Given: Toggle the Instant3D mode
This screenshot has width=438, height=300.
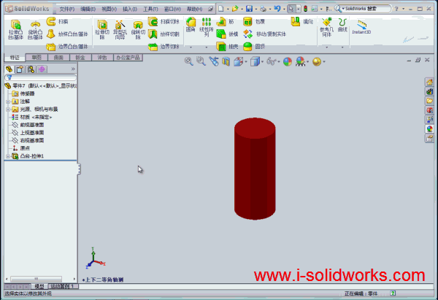Looking at the screenshot, I should [361, 27].
